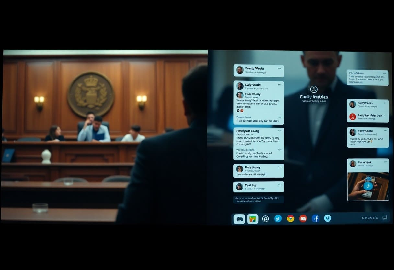Open the list menu icon at dock's right end
This screenshot has width=394, height=270.
pyautogui.click(x=385, y=218)
